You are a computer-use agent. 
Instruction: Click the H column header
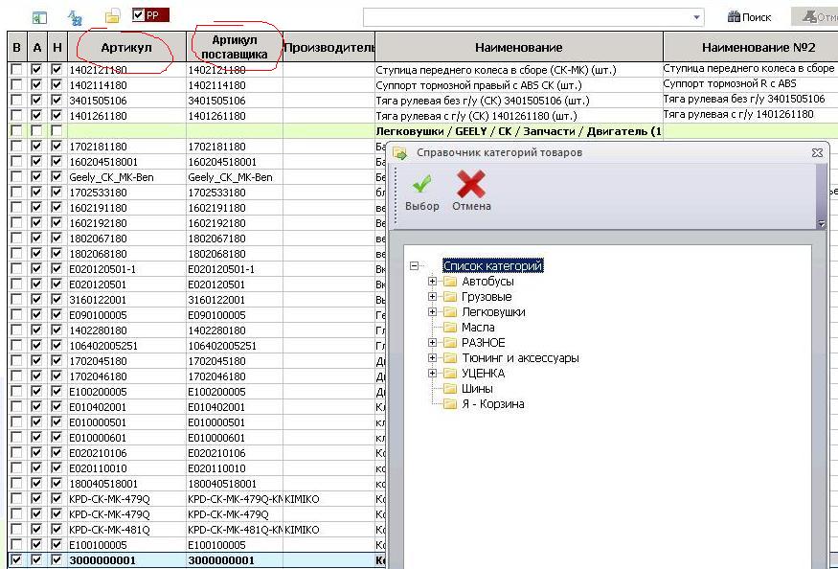tap(57, 47)
